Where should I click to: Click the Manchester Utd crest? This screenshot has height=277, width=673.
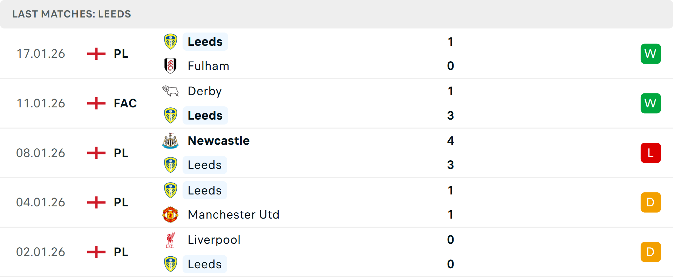pyautogui.click(x=170, y=214)
